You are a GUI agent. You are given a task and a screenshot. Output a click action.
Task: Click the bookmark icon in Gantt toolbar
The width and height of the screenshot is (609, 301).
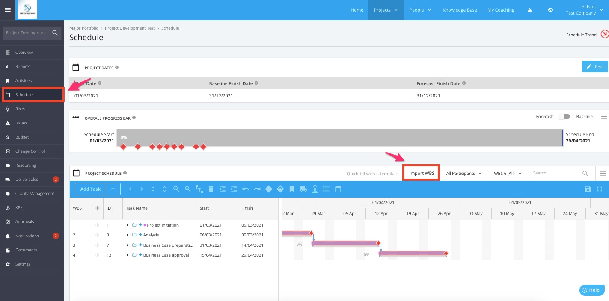292,189
